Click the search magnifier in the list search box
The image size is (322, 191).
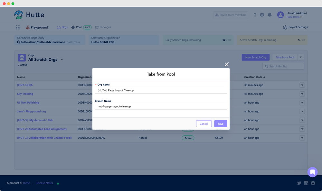[266, 66]
